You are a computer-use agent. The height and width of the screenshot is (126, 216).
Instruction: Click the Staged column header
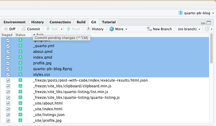tap(7, 35)
